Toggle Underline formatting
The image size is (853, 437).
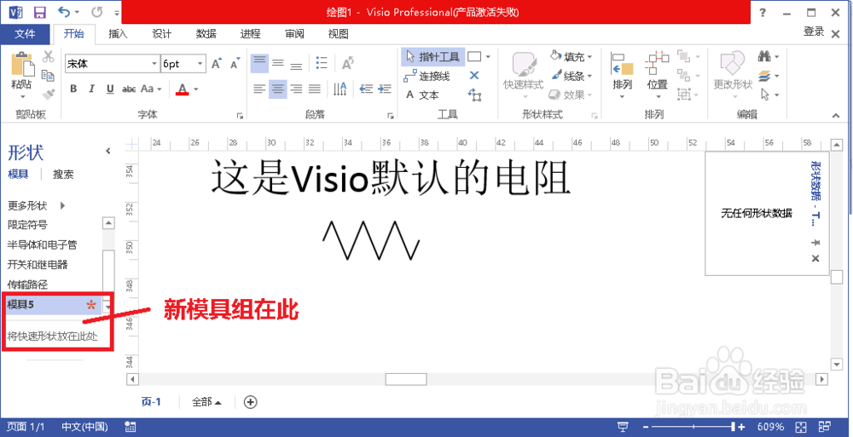110,89
